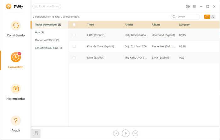The width and height of the screenshot is (220, 140).
Task: Open the Ayuda question mark icon
Action: coord(16,121)
